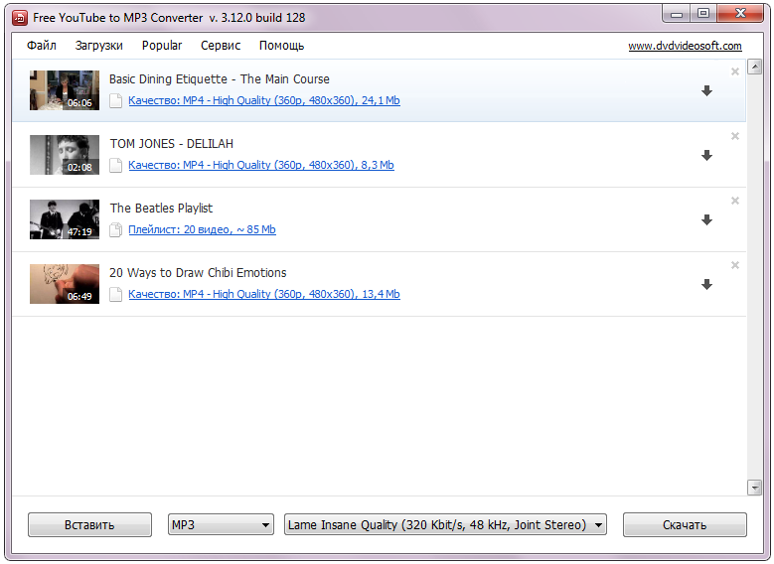Open the Загрузки menu
Screen dimensions: 774x564
click(98, 46)
